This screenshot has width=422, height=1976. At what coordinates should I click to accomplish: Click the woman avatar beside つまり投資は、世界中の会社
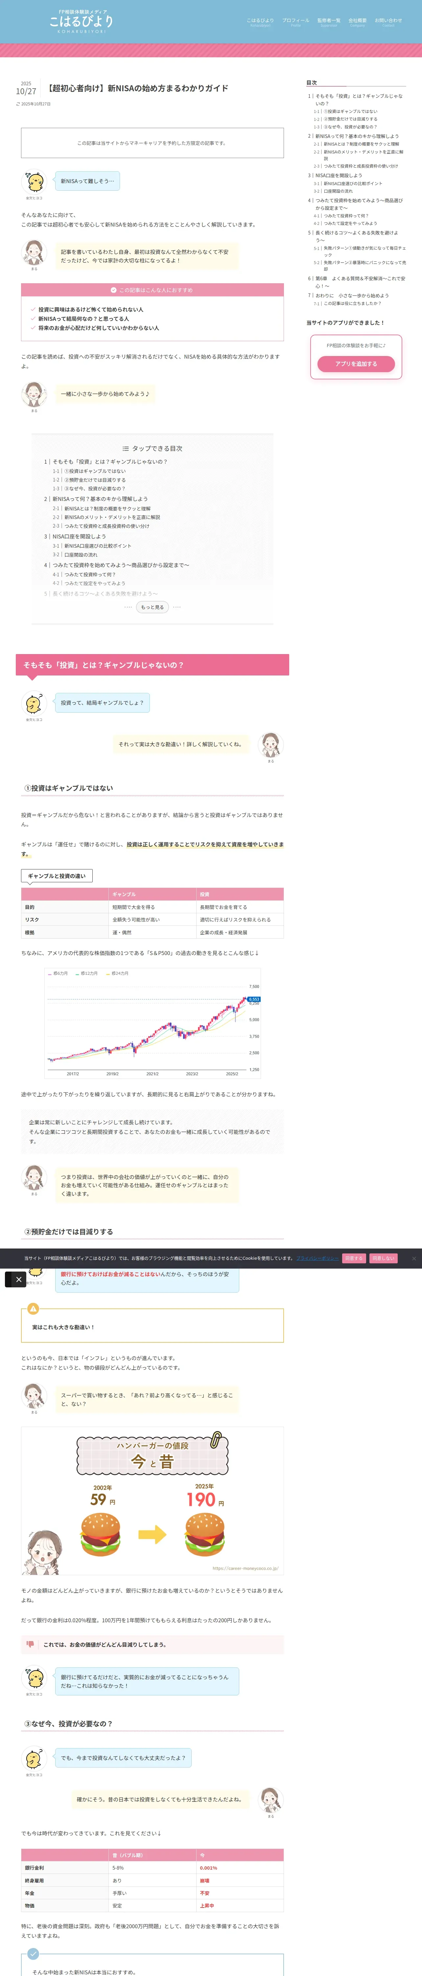[x=34, y=1177]
